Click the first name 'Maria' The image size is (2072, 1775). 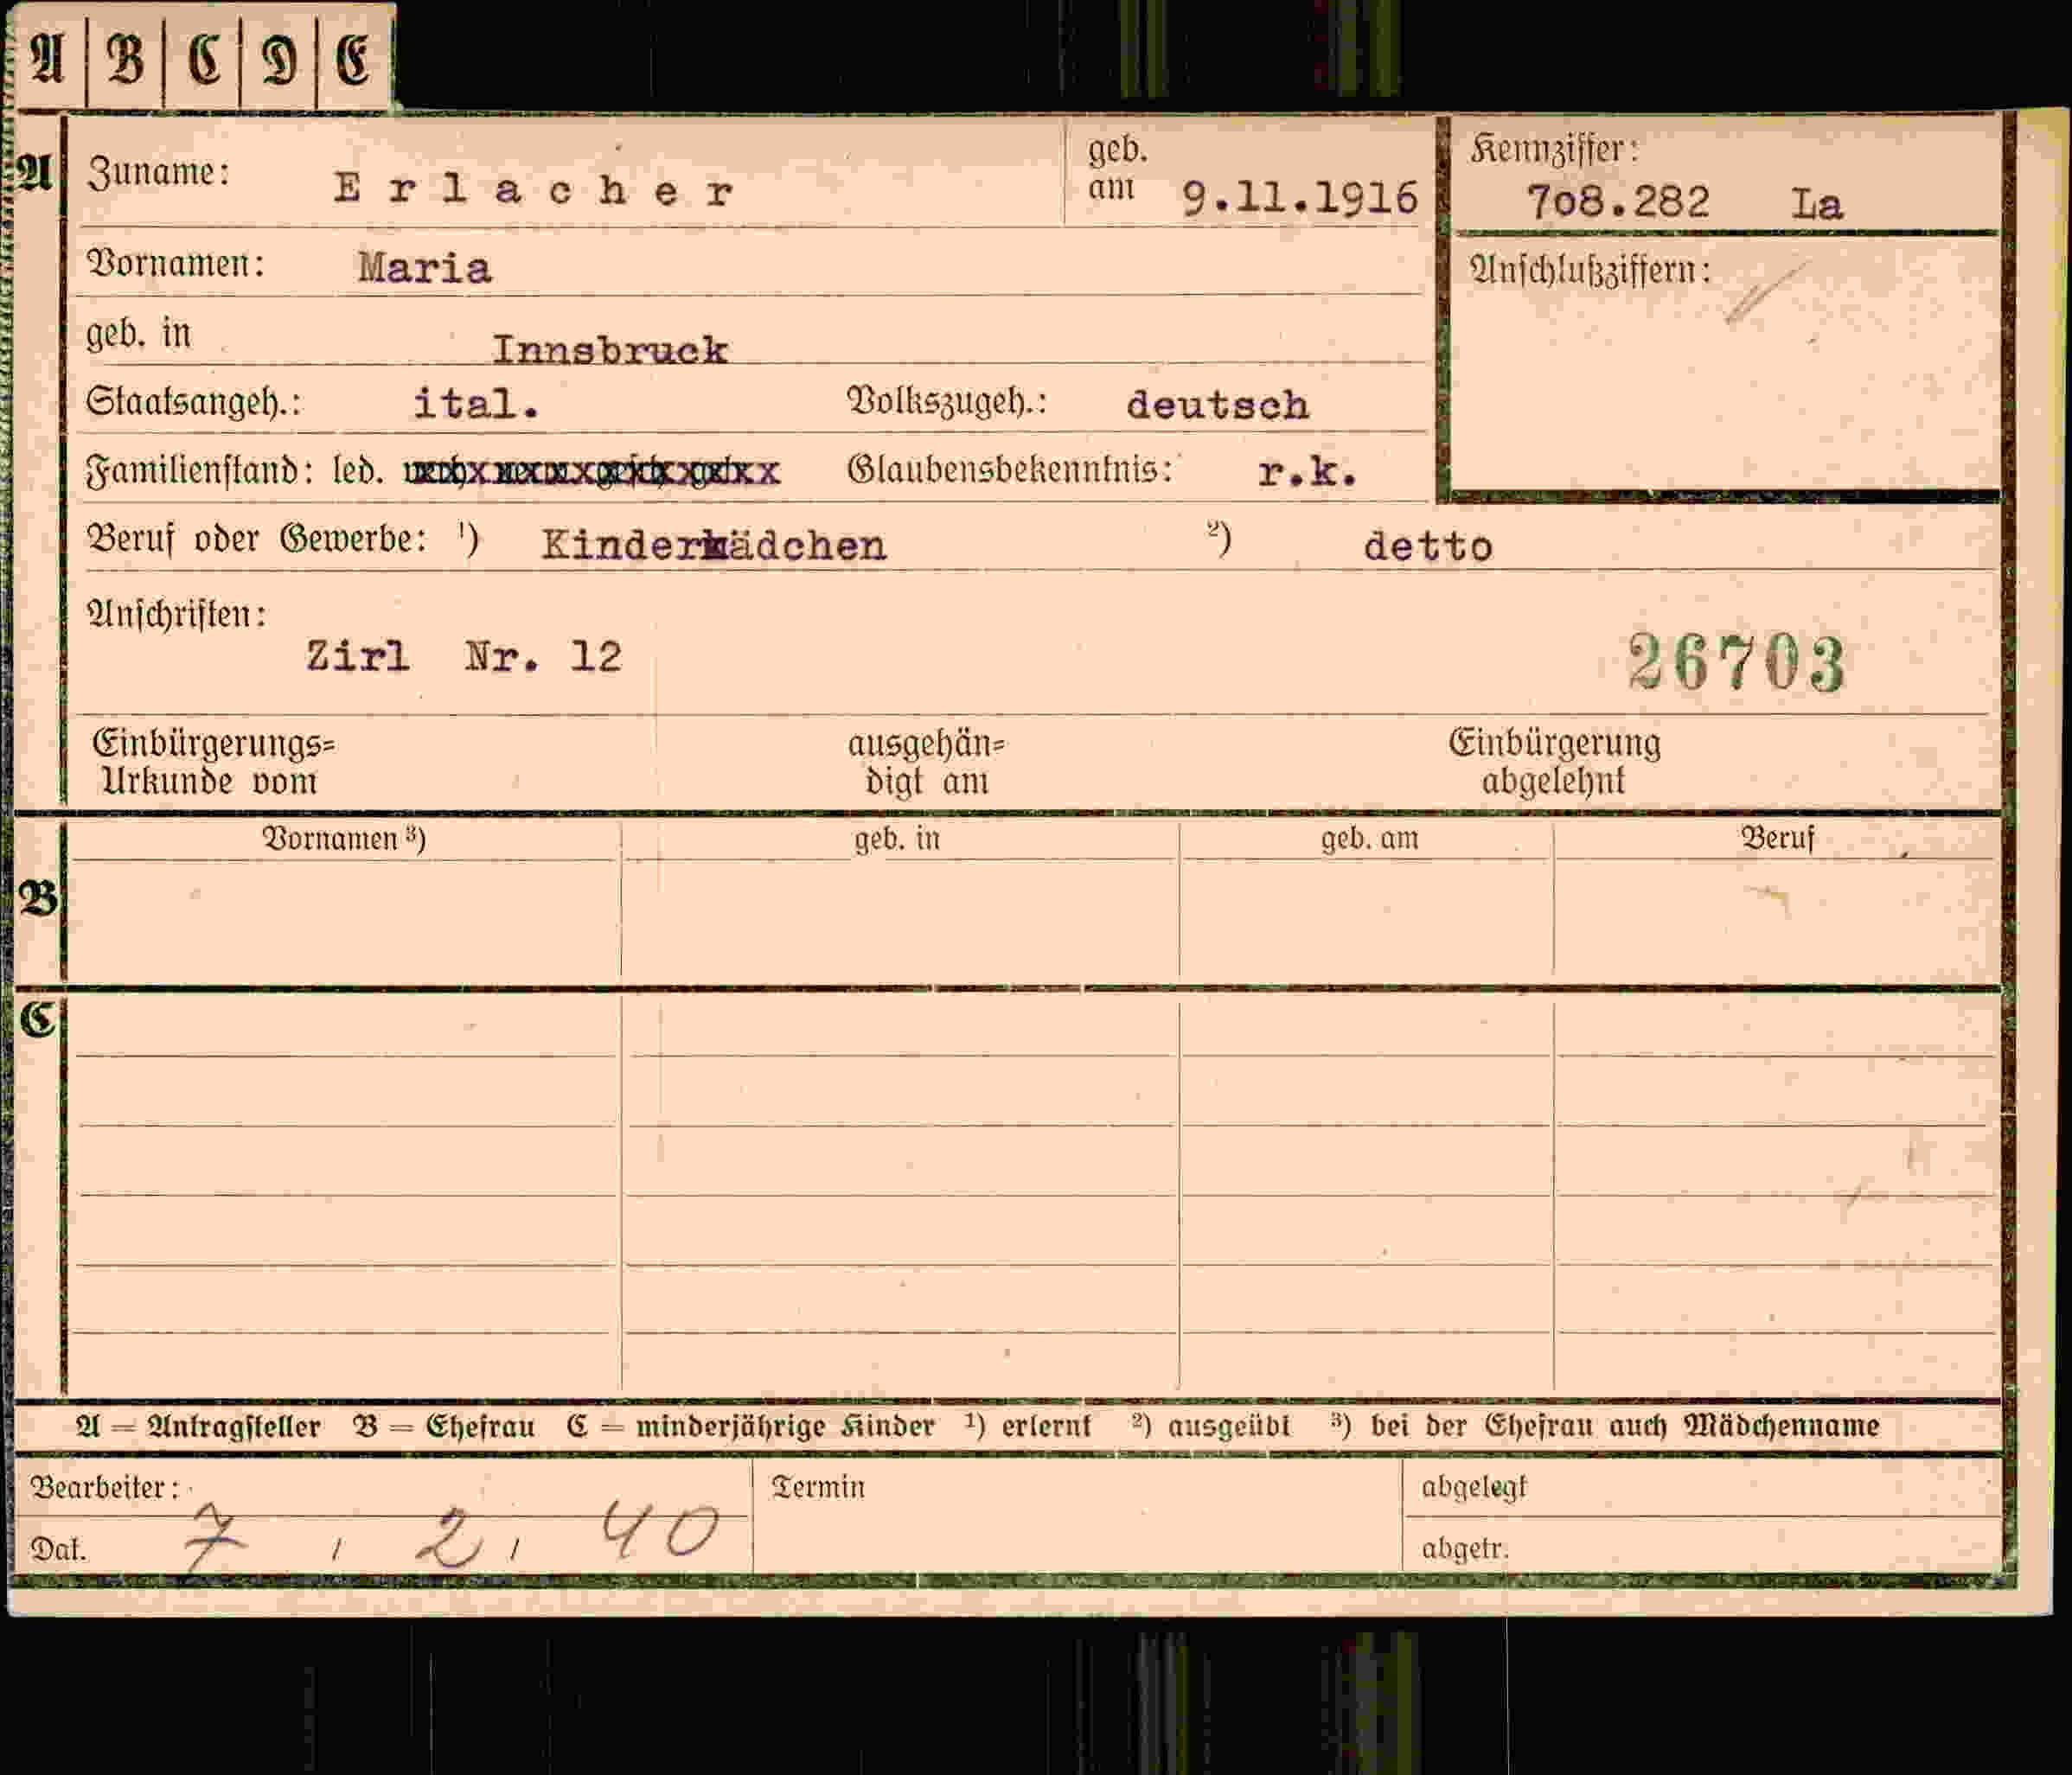coord(425,268)
